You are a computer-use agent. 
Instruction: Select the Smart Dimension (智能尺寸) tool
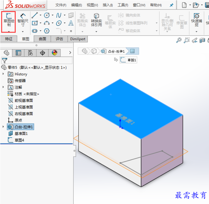[x=23, y=20]
